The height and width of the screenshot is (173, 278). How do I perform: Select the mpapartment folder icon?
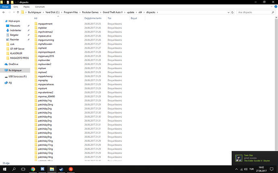click(36, 24)
